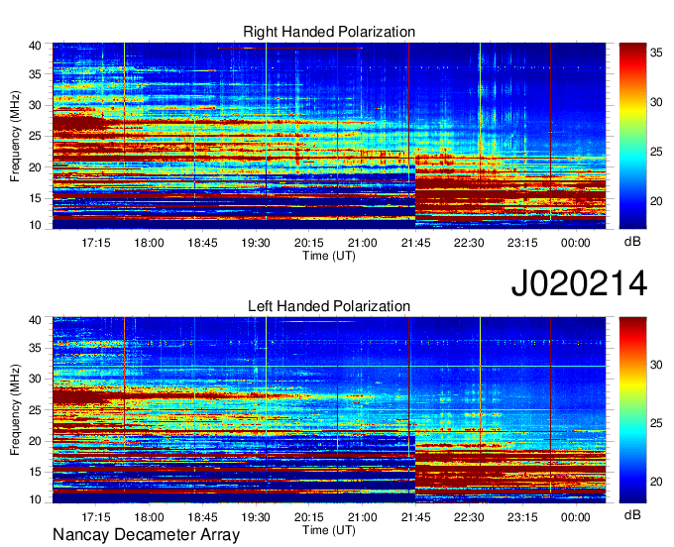Click the 15 MHz frequency tick on the right-handed plot
674x547 pixels.
click(36, 198)
